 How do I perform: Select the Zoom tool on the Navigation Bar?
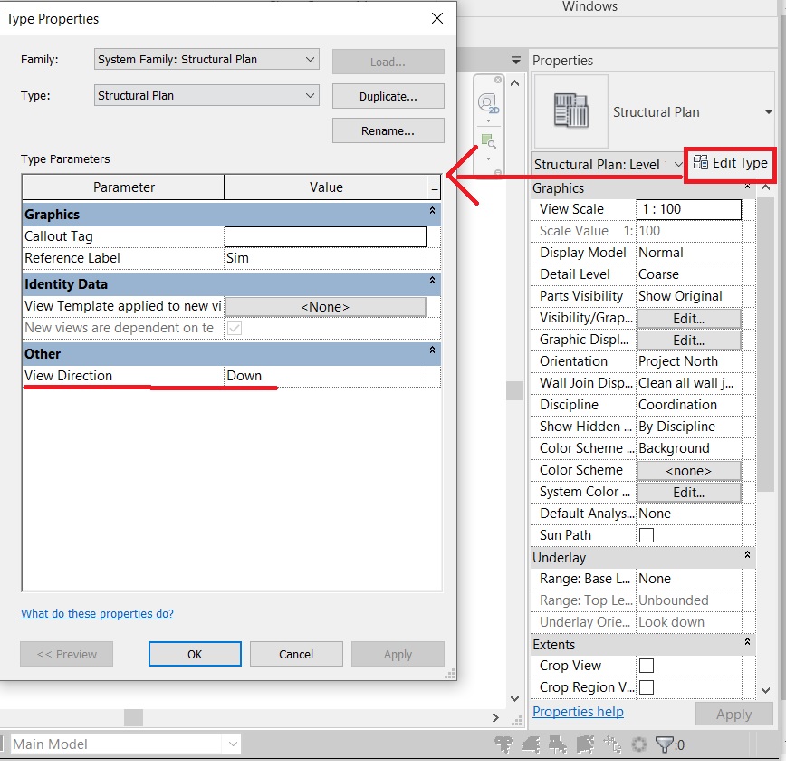[487, 139]
